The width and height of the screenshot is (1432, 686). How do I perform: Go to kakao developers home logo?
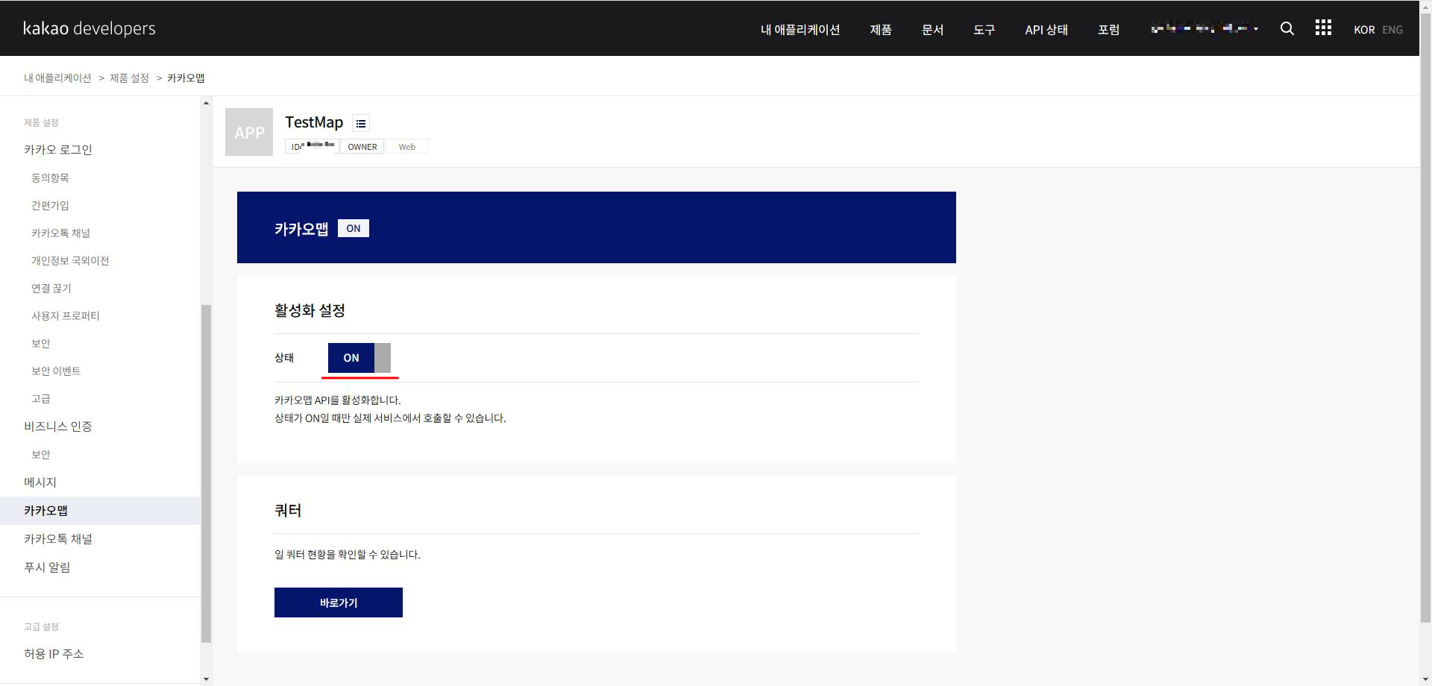click(x=89, y=28)
